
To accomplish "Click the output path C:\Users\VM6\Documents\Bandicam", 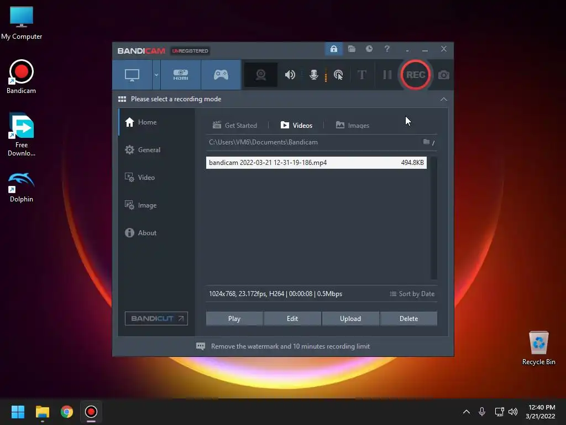I will (263, 142).
